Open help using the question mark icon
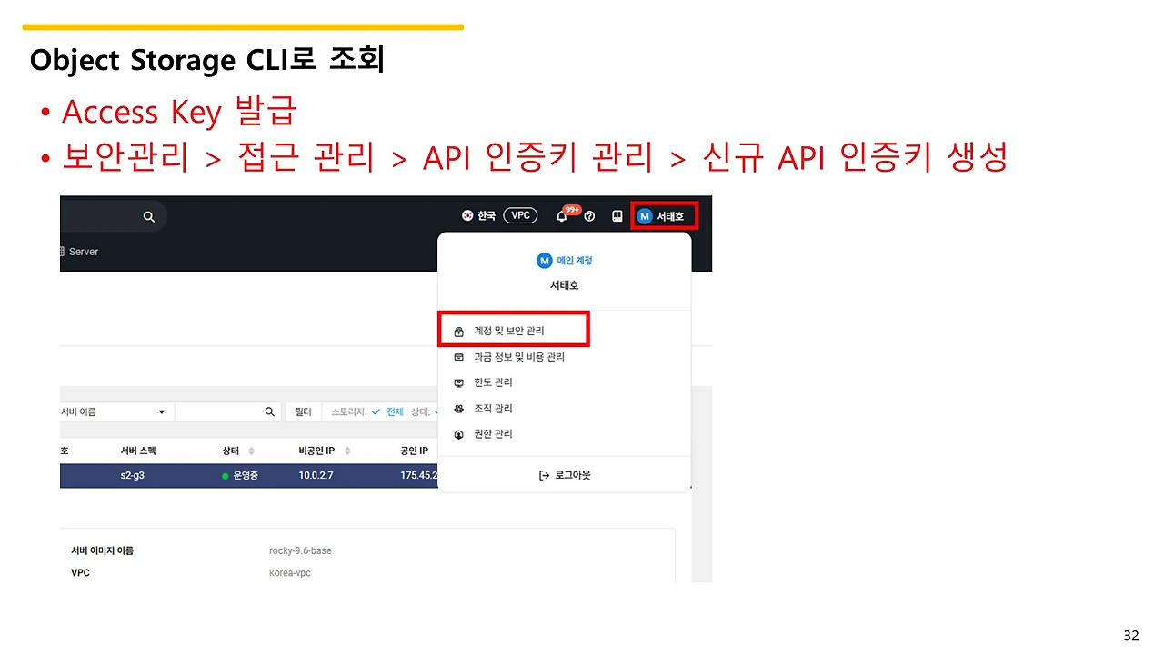The height and width of the screenshot is (654, 1164). 589,216
